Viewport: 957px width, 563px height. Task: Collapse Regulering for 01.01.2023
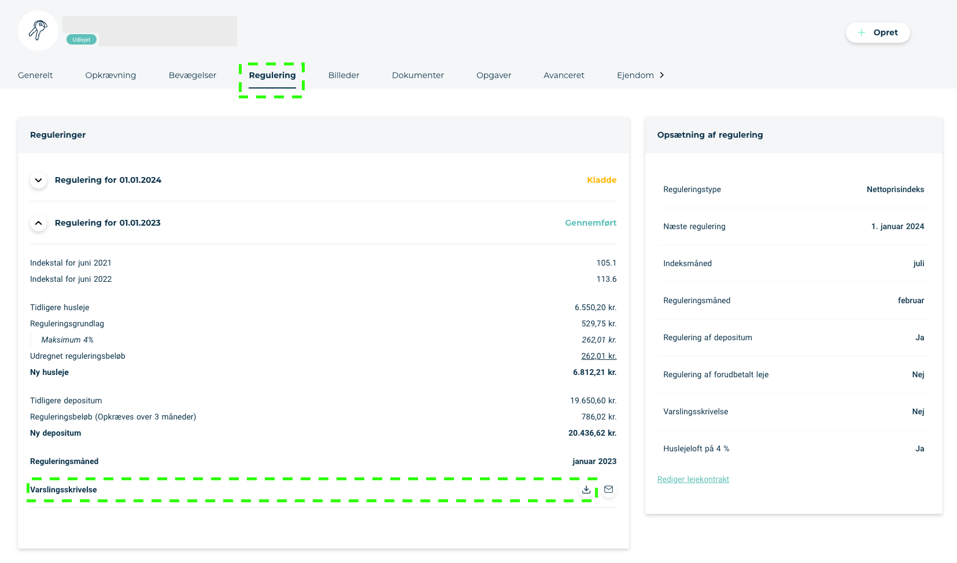coord(38,223)
